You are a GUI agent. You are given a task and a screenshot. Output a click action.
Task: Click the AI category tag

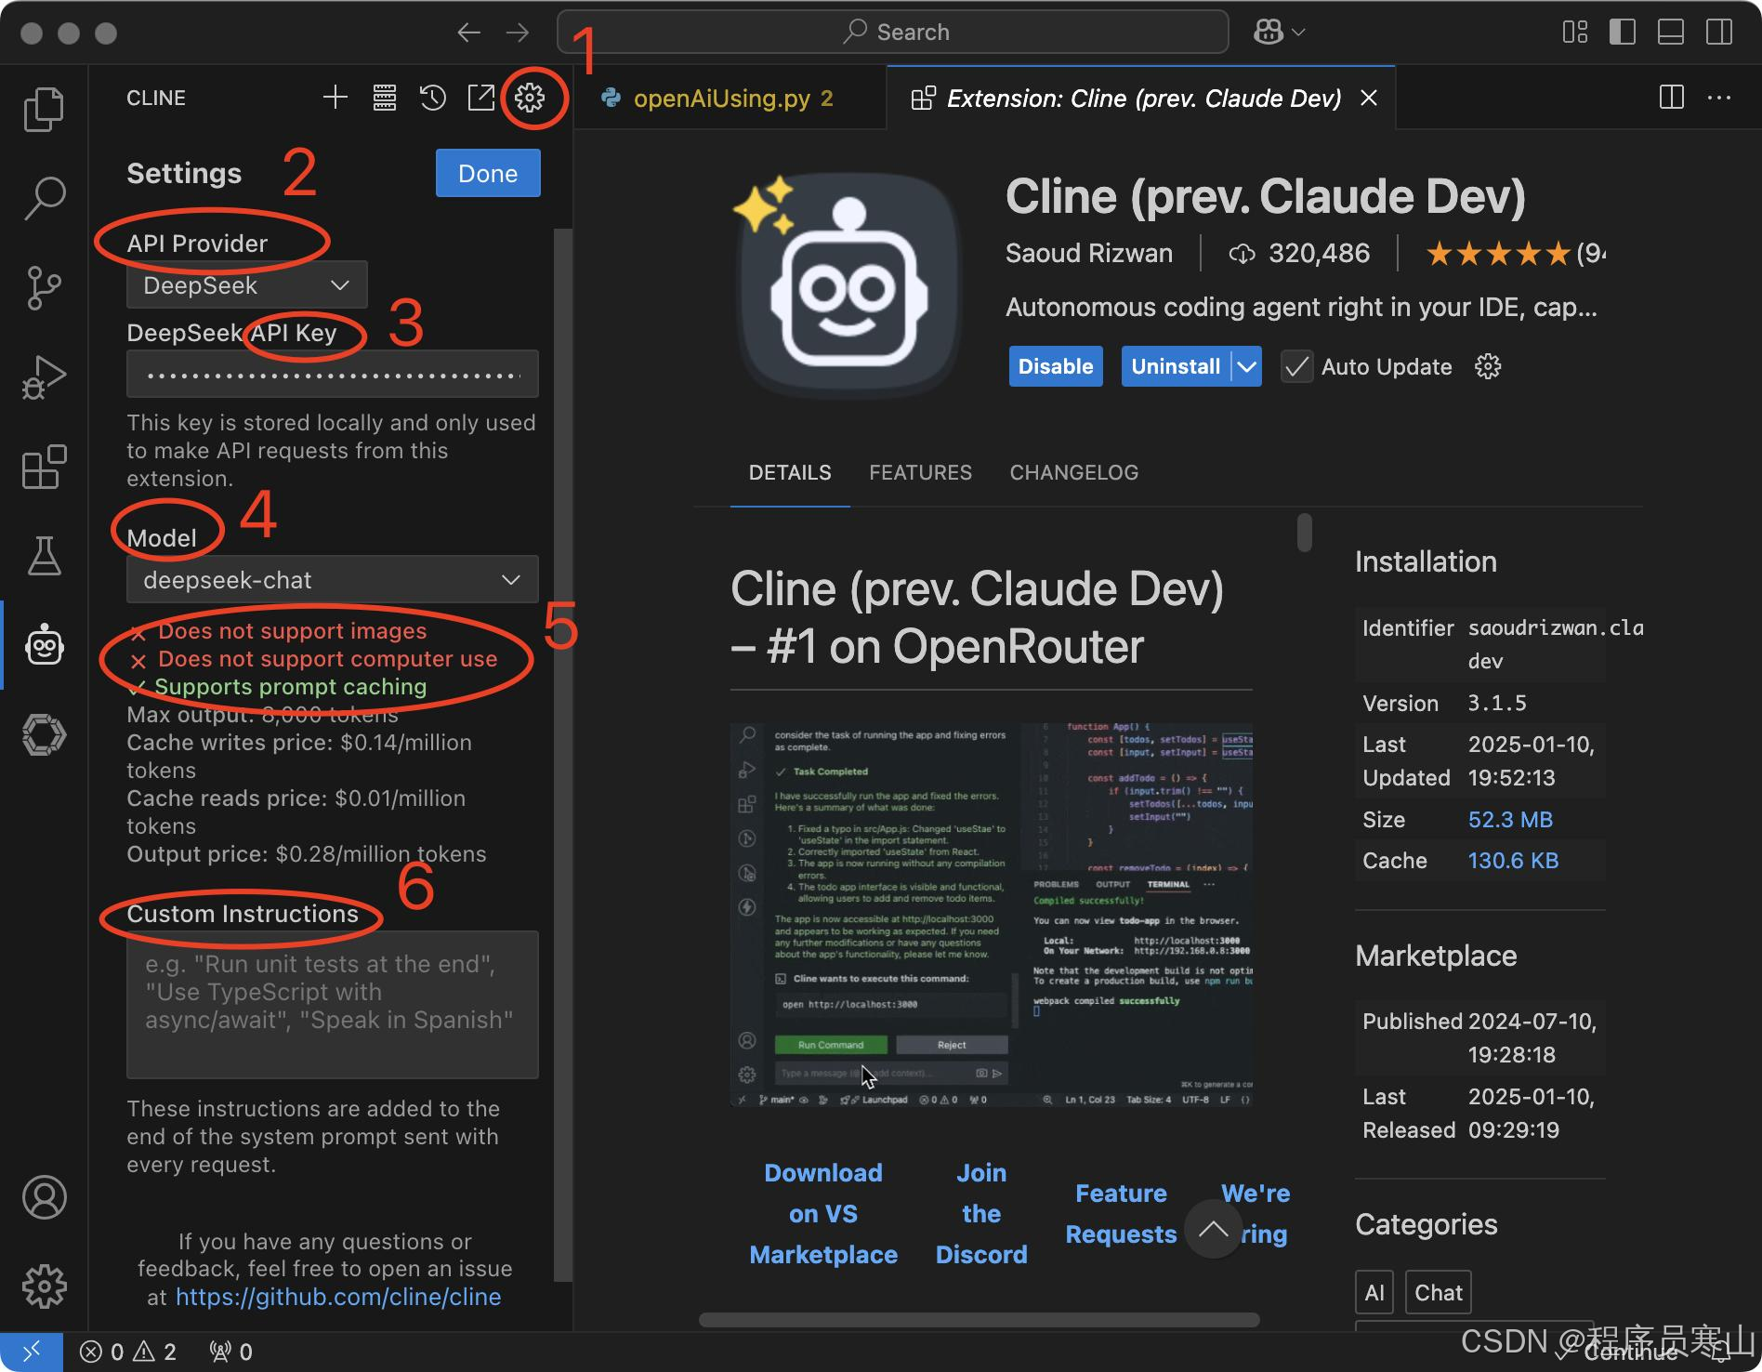1374,1293
